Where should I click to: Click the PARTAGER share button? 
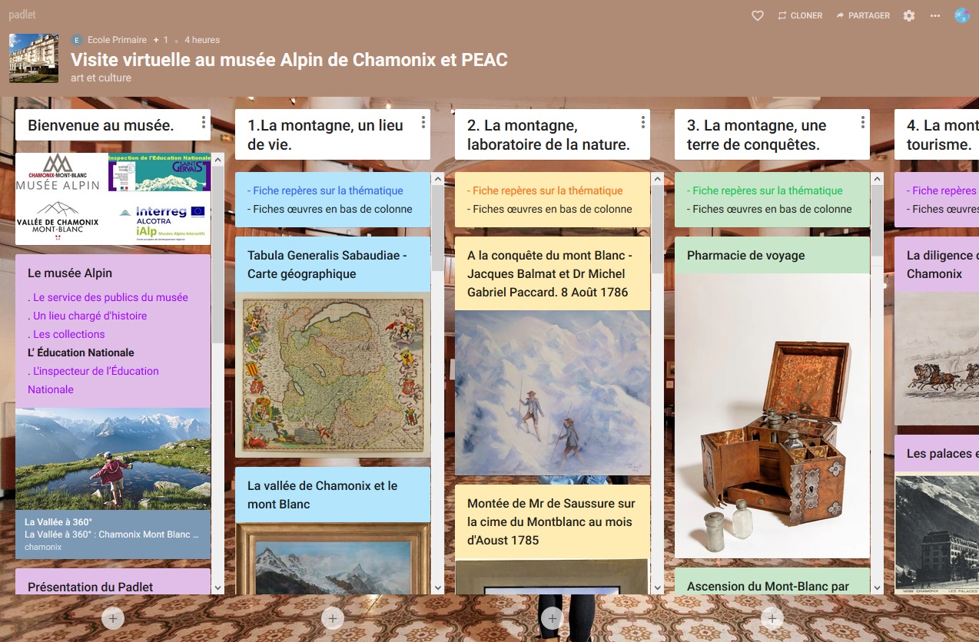(862, 15)
